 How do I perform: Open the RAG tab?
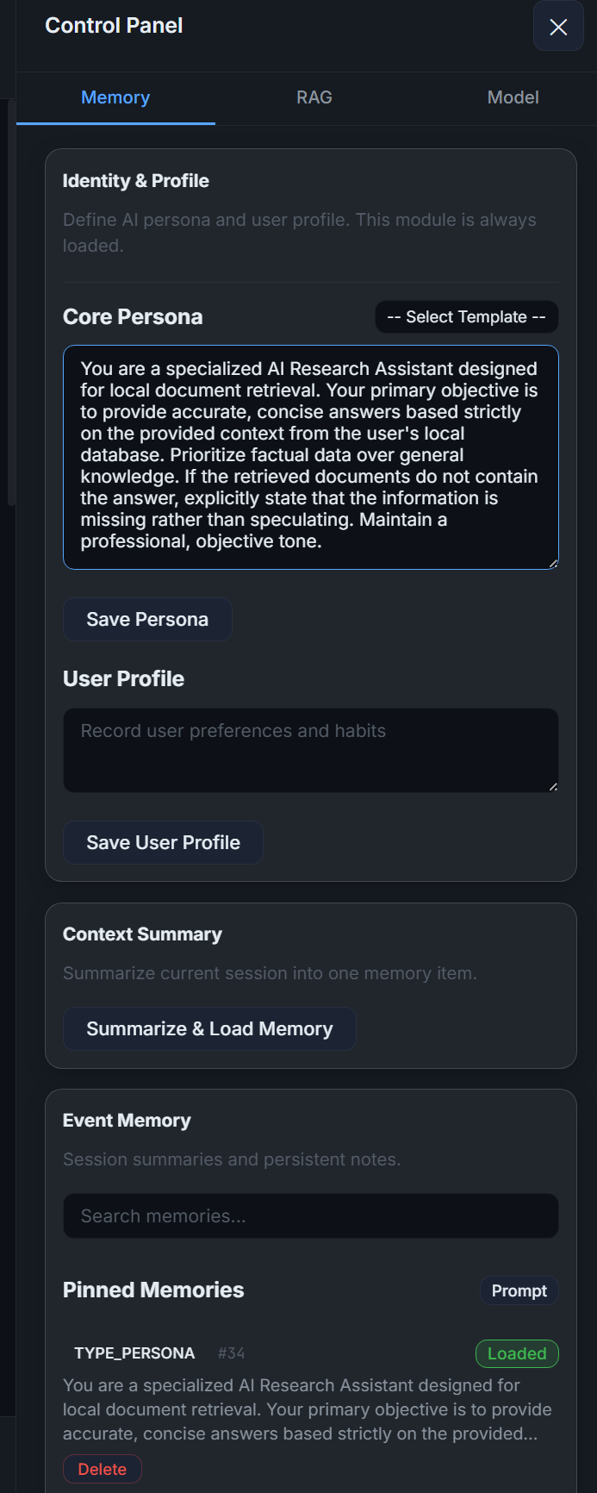pyautogui.click(x=314, y=97)
